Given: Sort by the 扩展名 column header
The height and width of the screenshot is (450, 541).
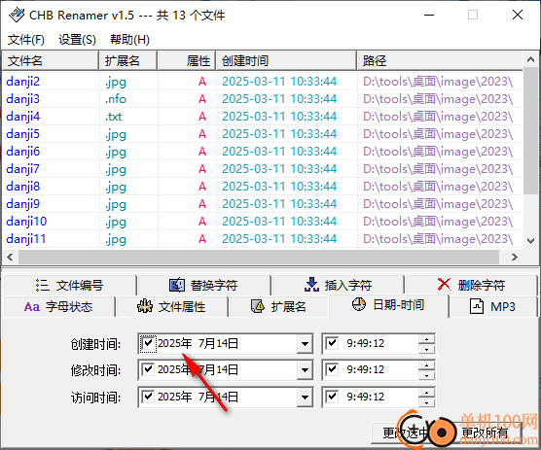Looking at the screenshot, I should pyautogui.click(x=128, y=61).
